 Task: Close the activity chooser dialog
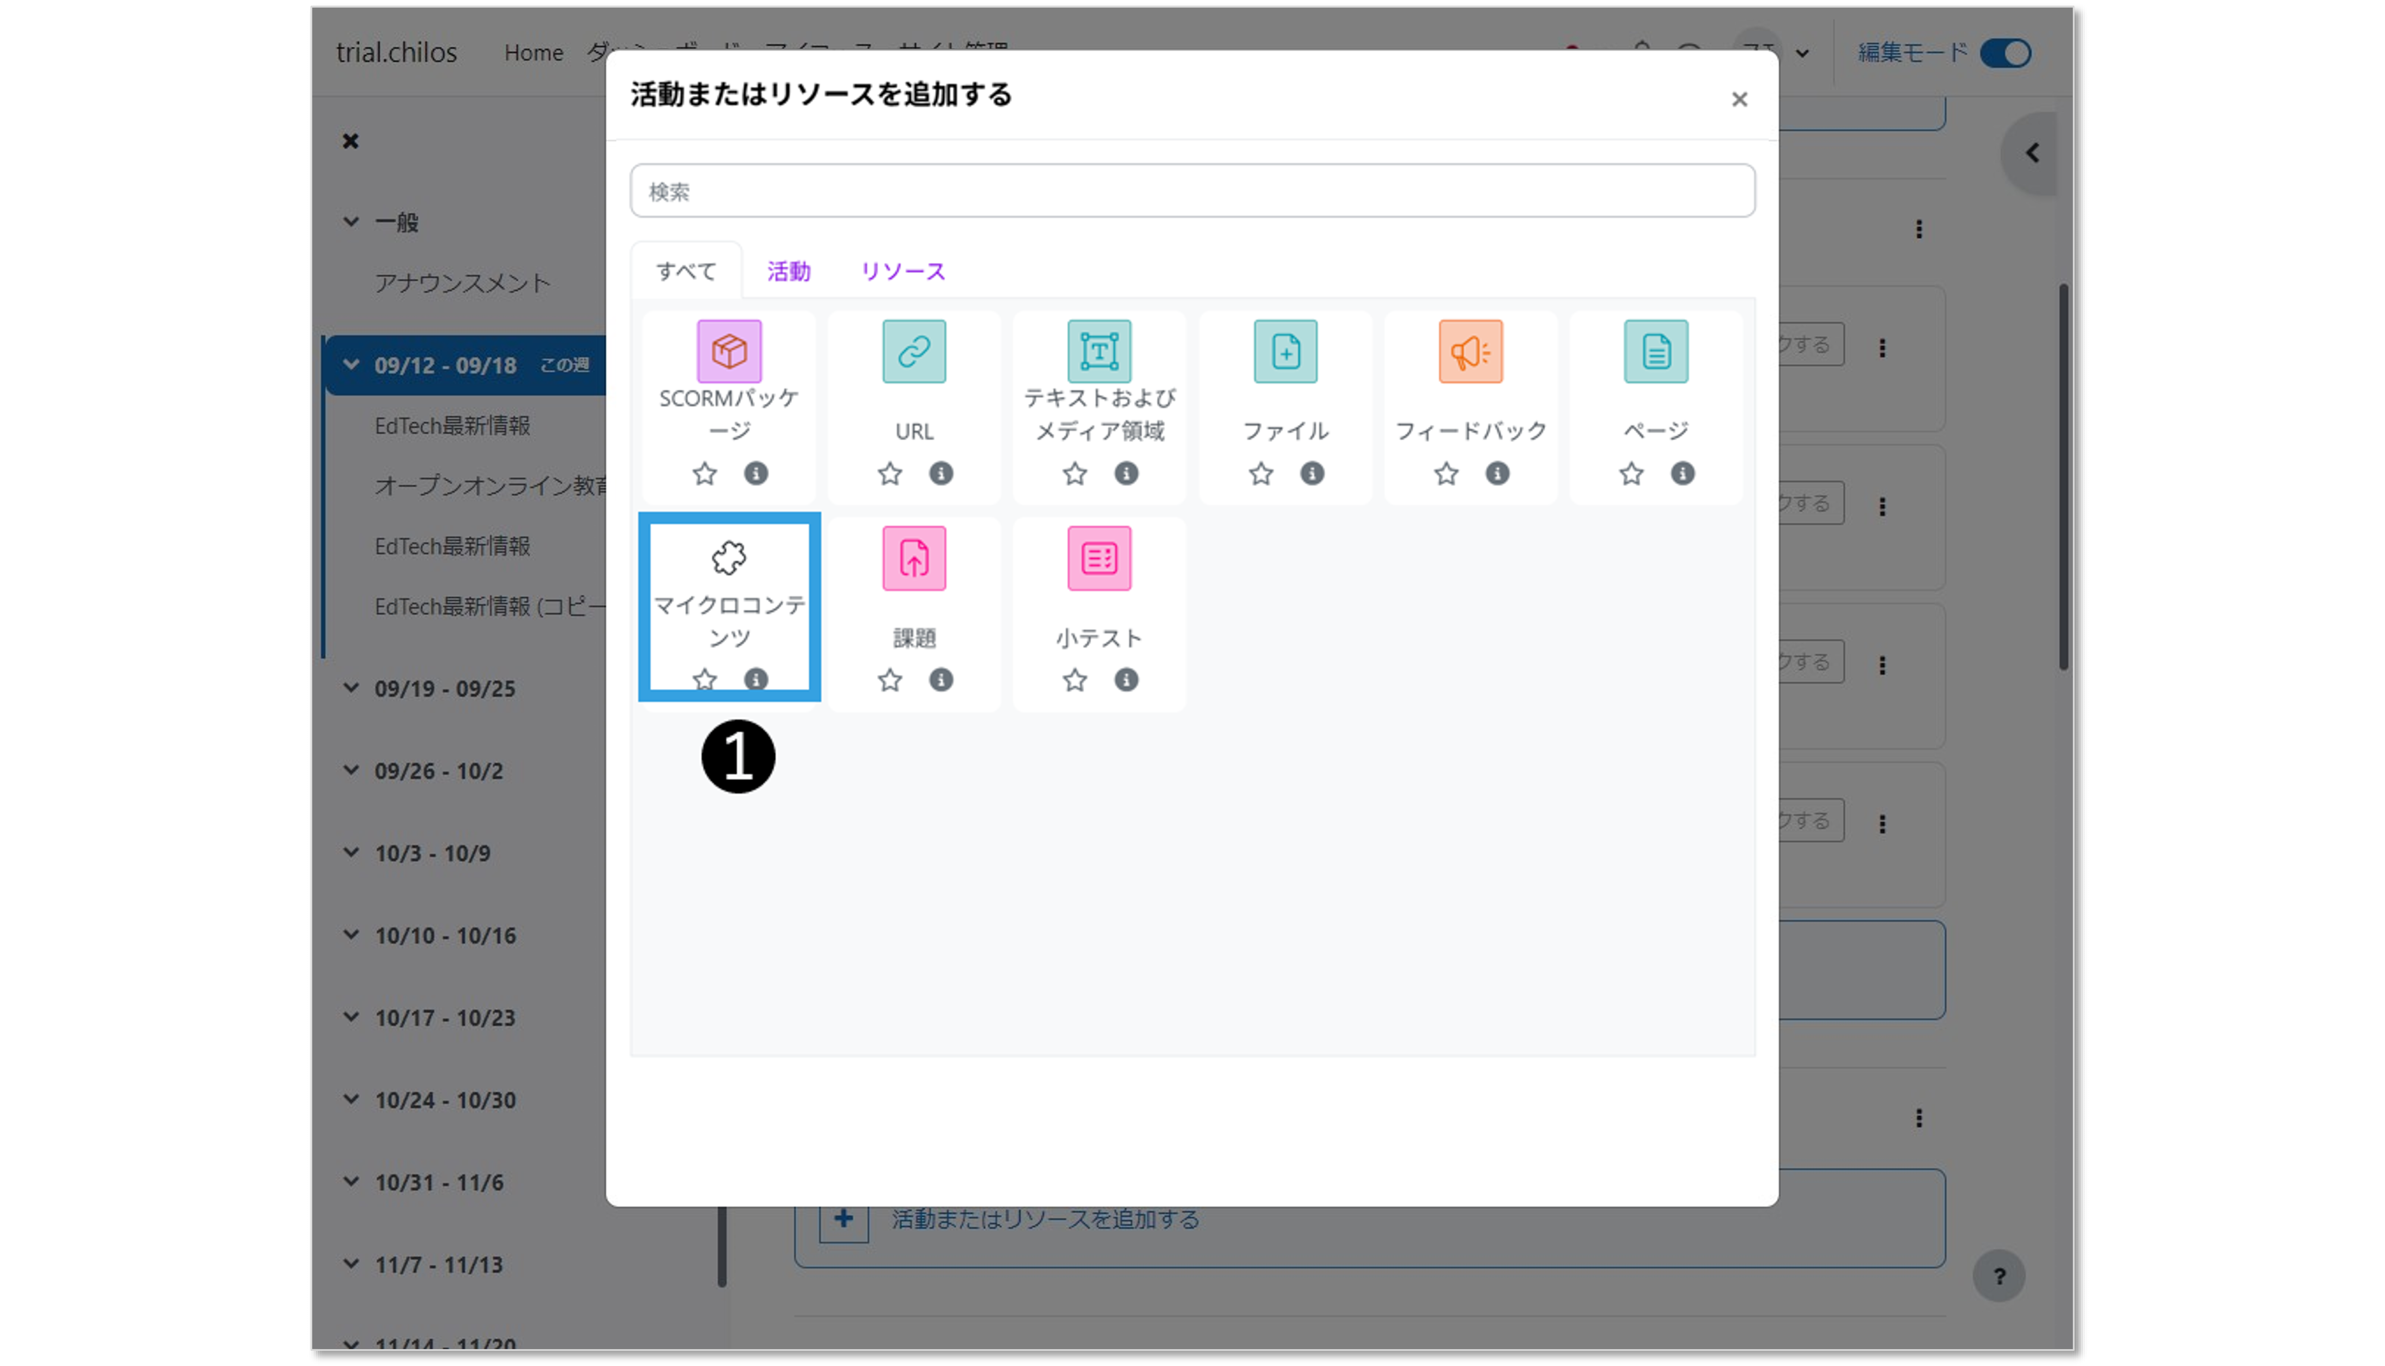click(1739, 99)
